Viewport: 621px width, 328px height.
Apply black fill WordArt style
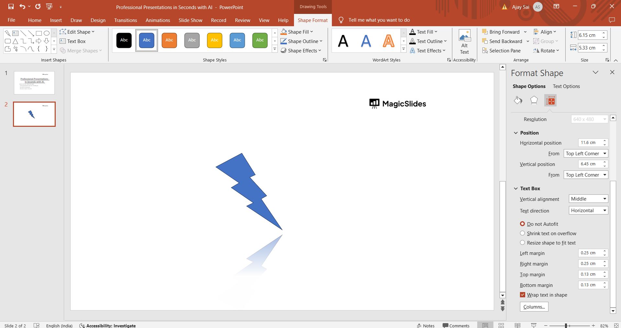[343, 41]
